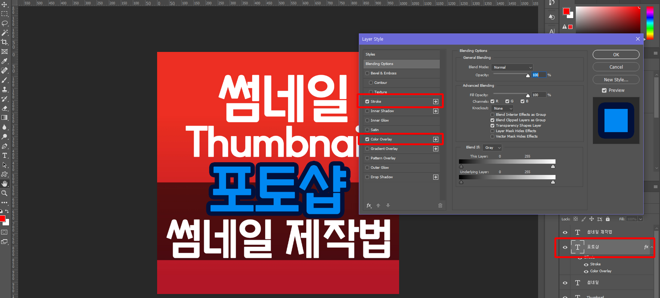Select the Eyedropper tool

[x=4, y=61]
